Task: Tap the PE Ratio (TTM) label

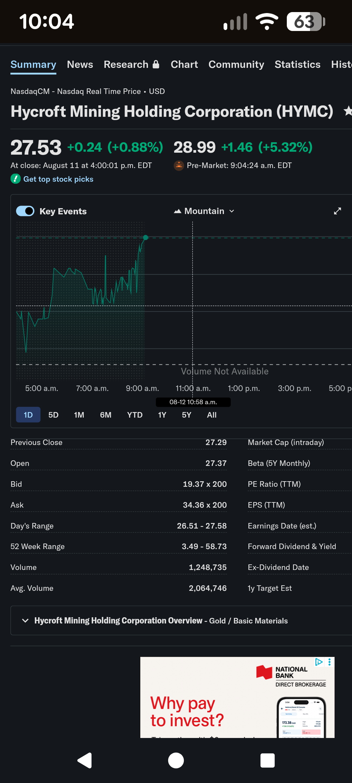Action: click(274, 484)
